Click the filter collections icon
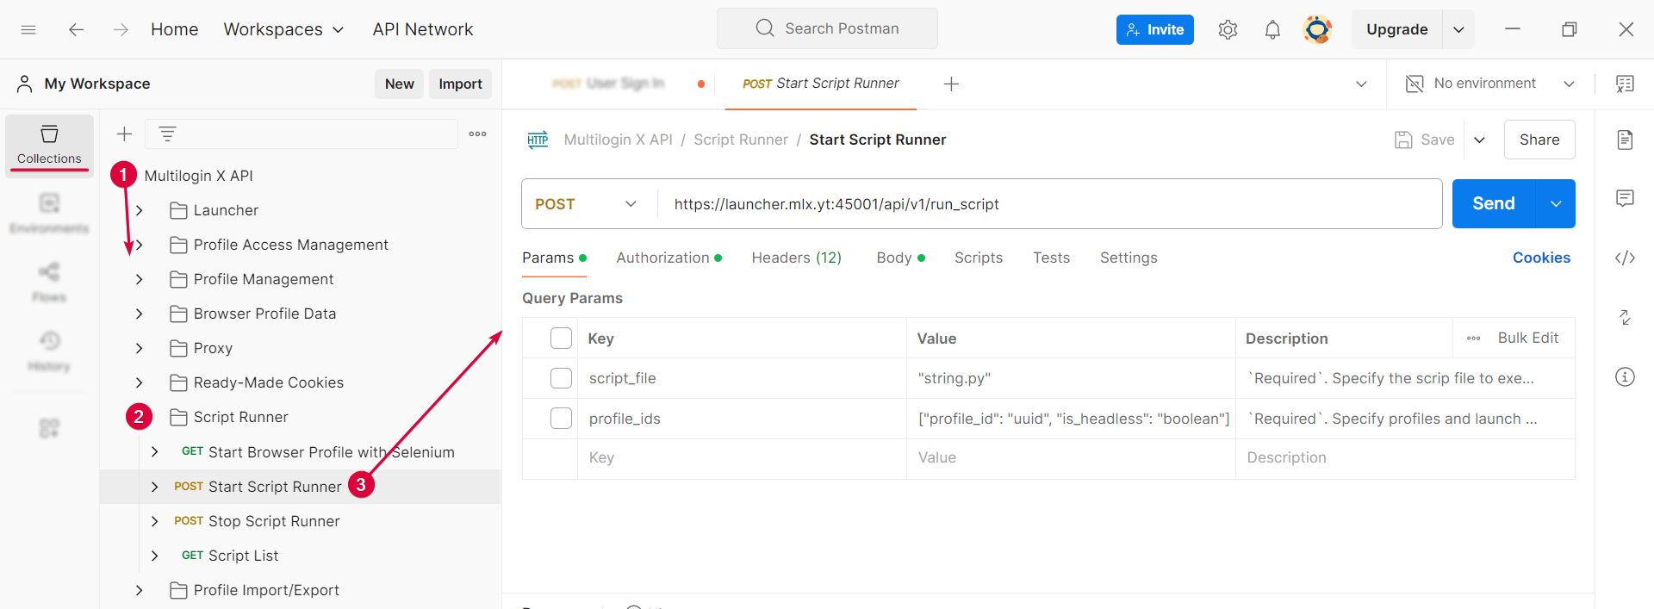This screenshot has width=1654, height=609. [x=167, y=134]
